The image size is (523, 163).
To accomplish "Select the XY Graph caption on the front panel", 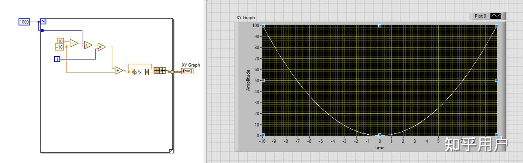I will point(246,18).
